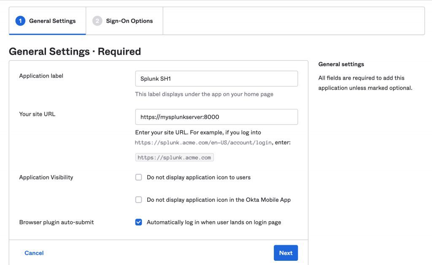Click the example https://splunk.acme.com code snippet

[174, 158]
